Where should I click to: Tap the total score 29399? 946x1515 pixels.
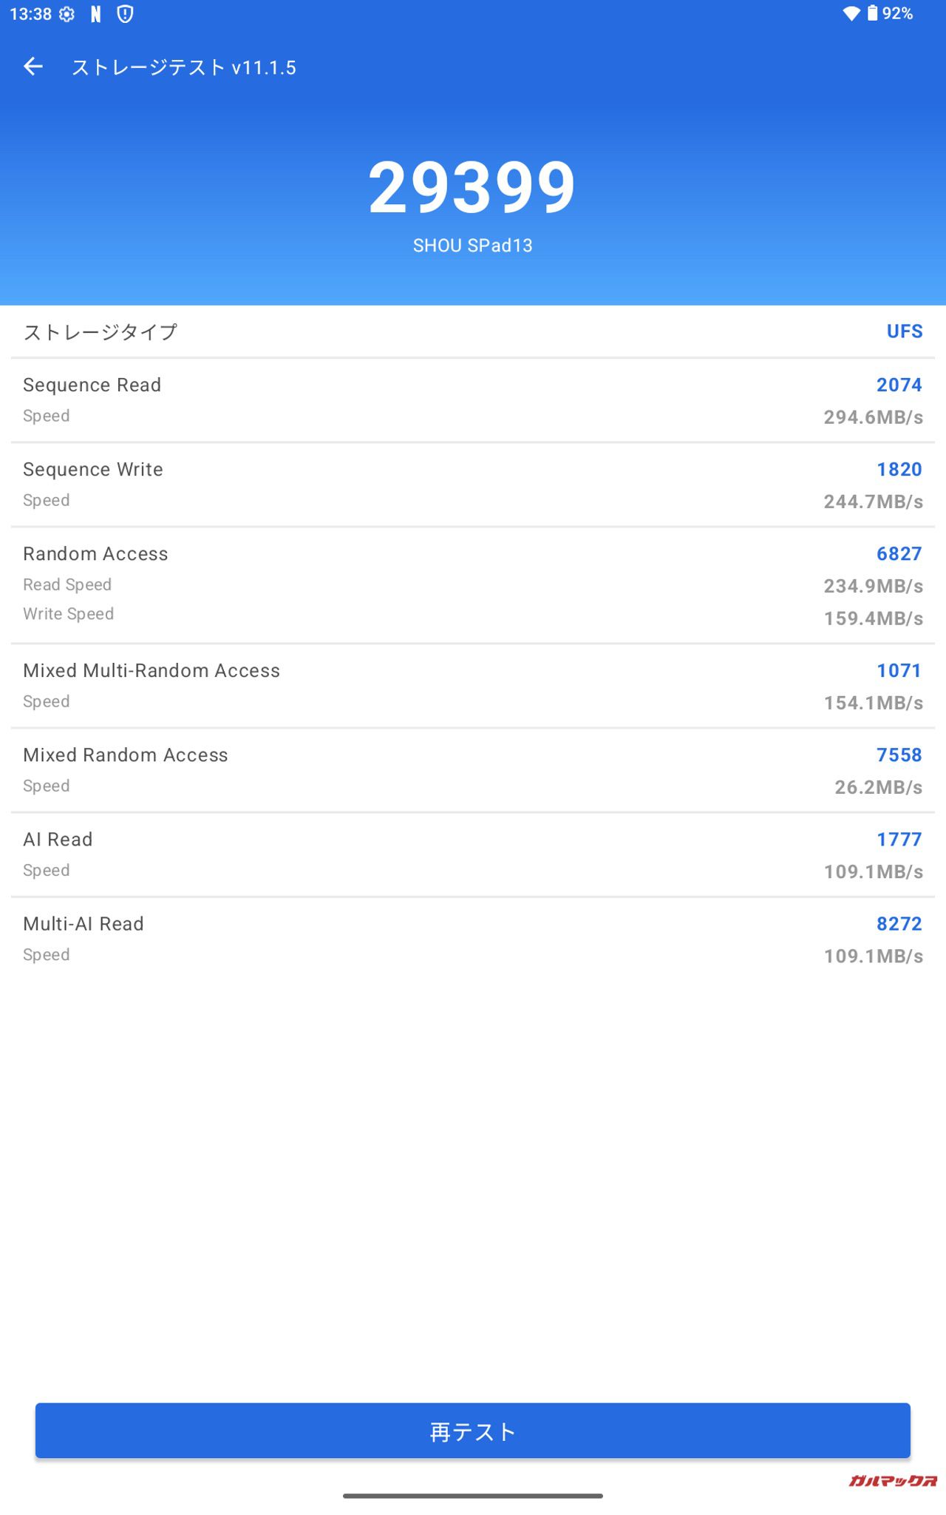point(472,188)
